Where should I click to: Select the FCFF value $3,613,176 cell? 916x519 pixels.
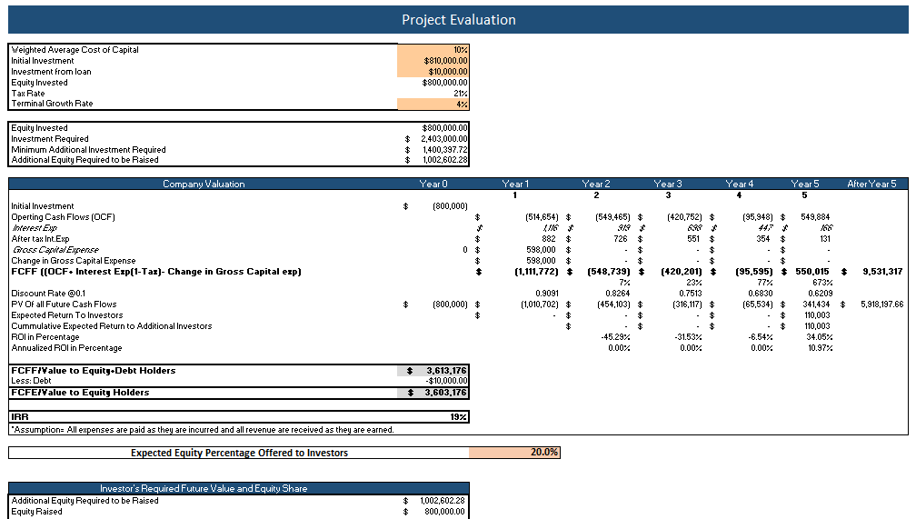pos(433,371)
